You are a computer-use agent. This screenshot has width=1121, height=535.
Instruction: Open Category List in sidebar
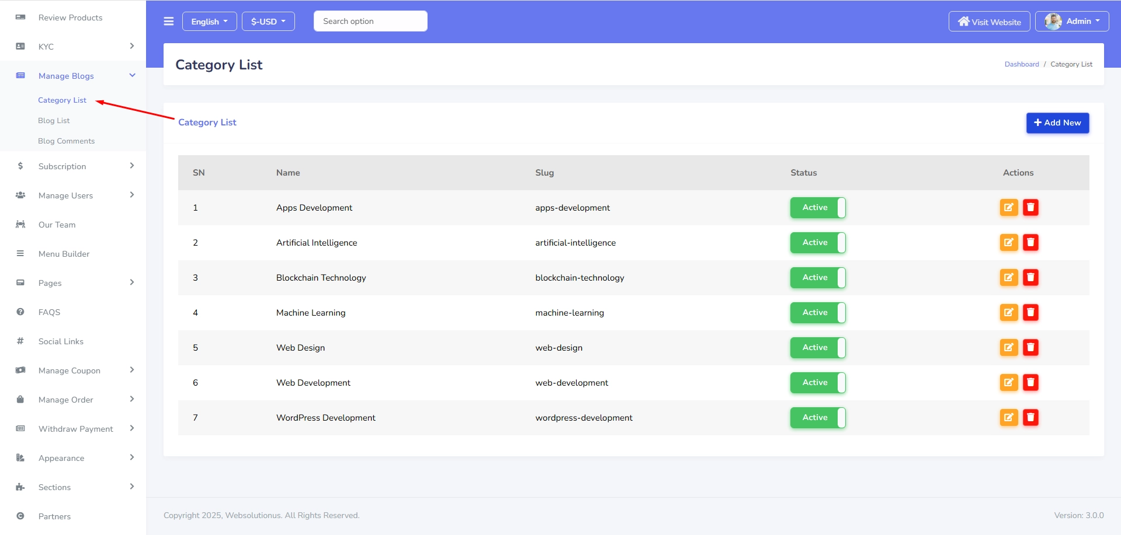pos(62,100)
